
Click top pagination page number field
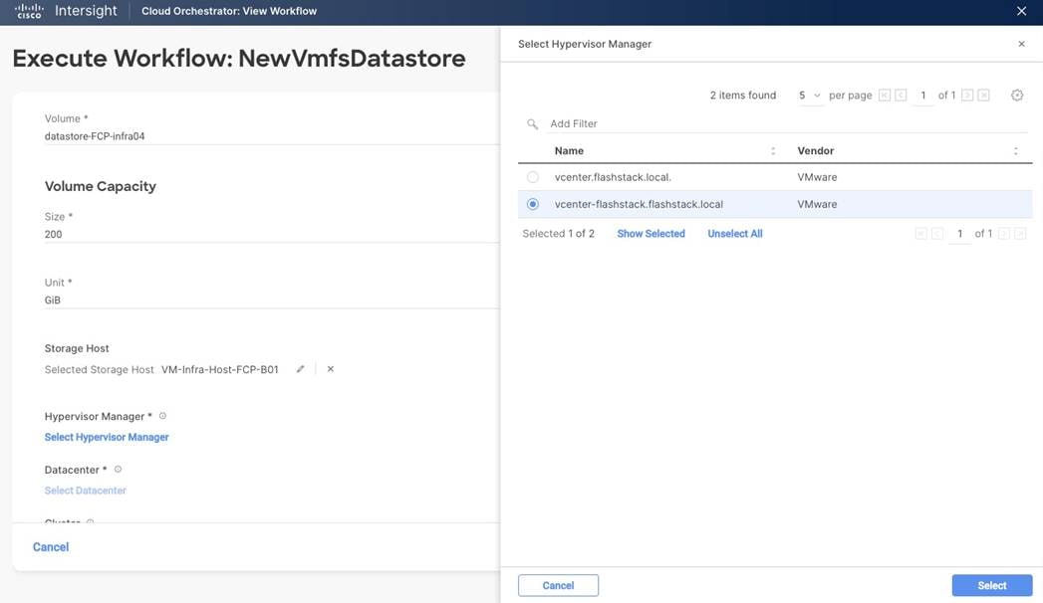pos(923,95)
